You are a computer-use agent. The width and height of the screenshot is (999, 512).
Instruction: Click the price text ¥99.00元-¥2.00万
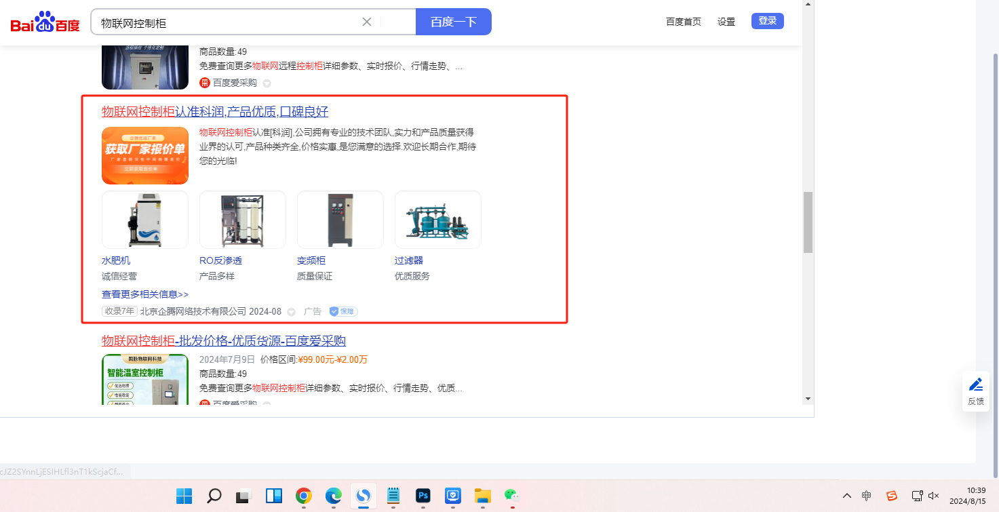tap(333, 359)
